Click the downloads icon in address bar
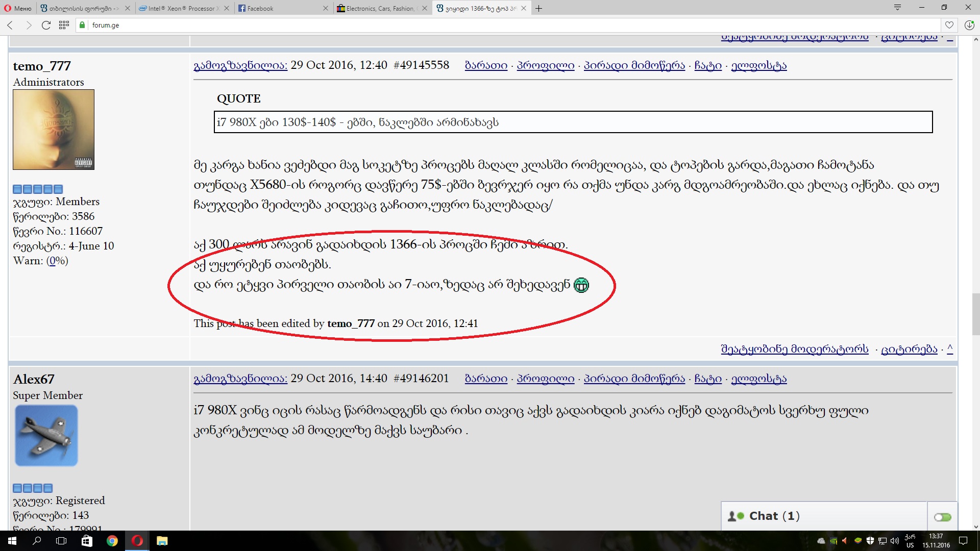 pos(969,25)
